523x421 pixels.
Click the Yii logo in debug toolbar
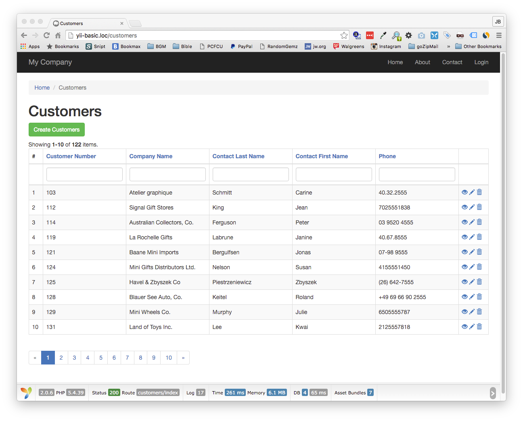point(26,393)
